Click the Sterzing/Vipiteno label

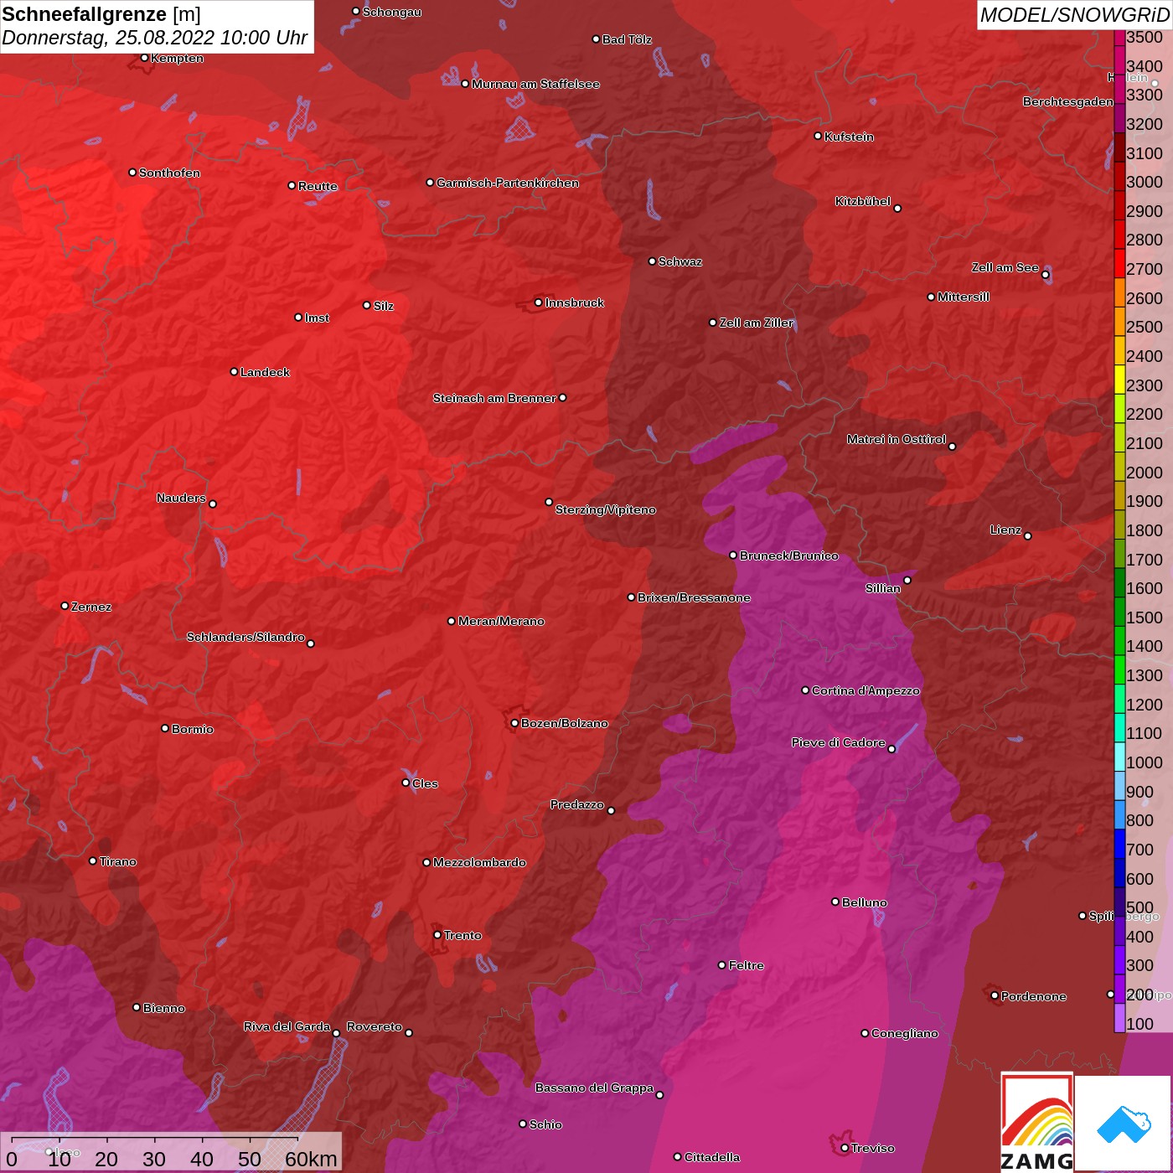tap(606, 509)
